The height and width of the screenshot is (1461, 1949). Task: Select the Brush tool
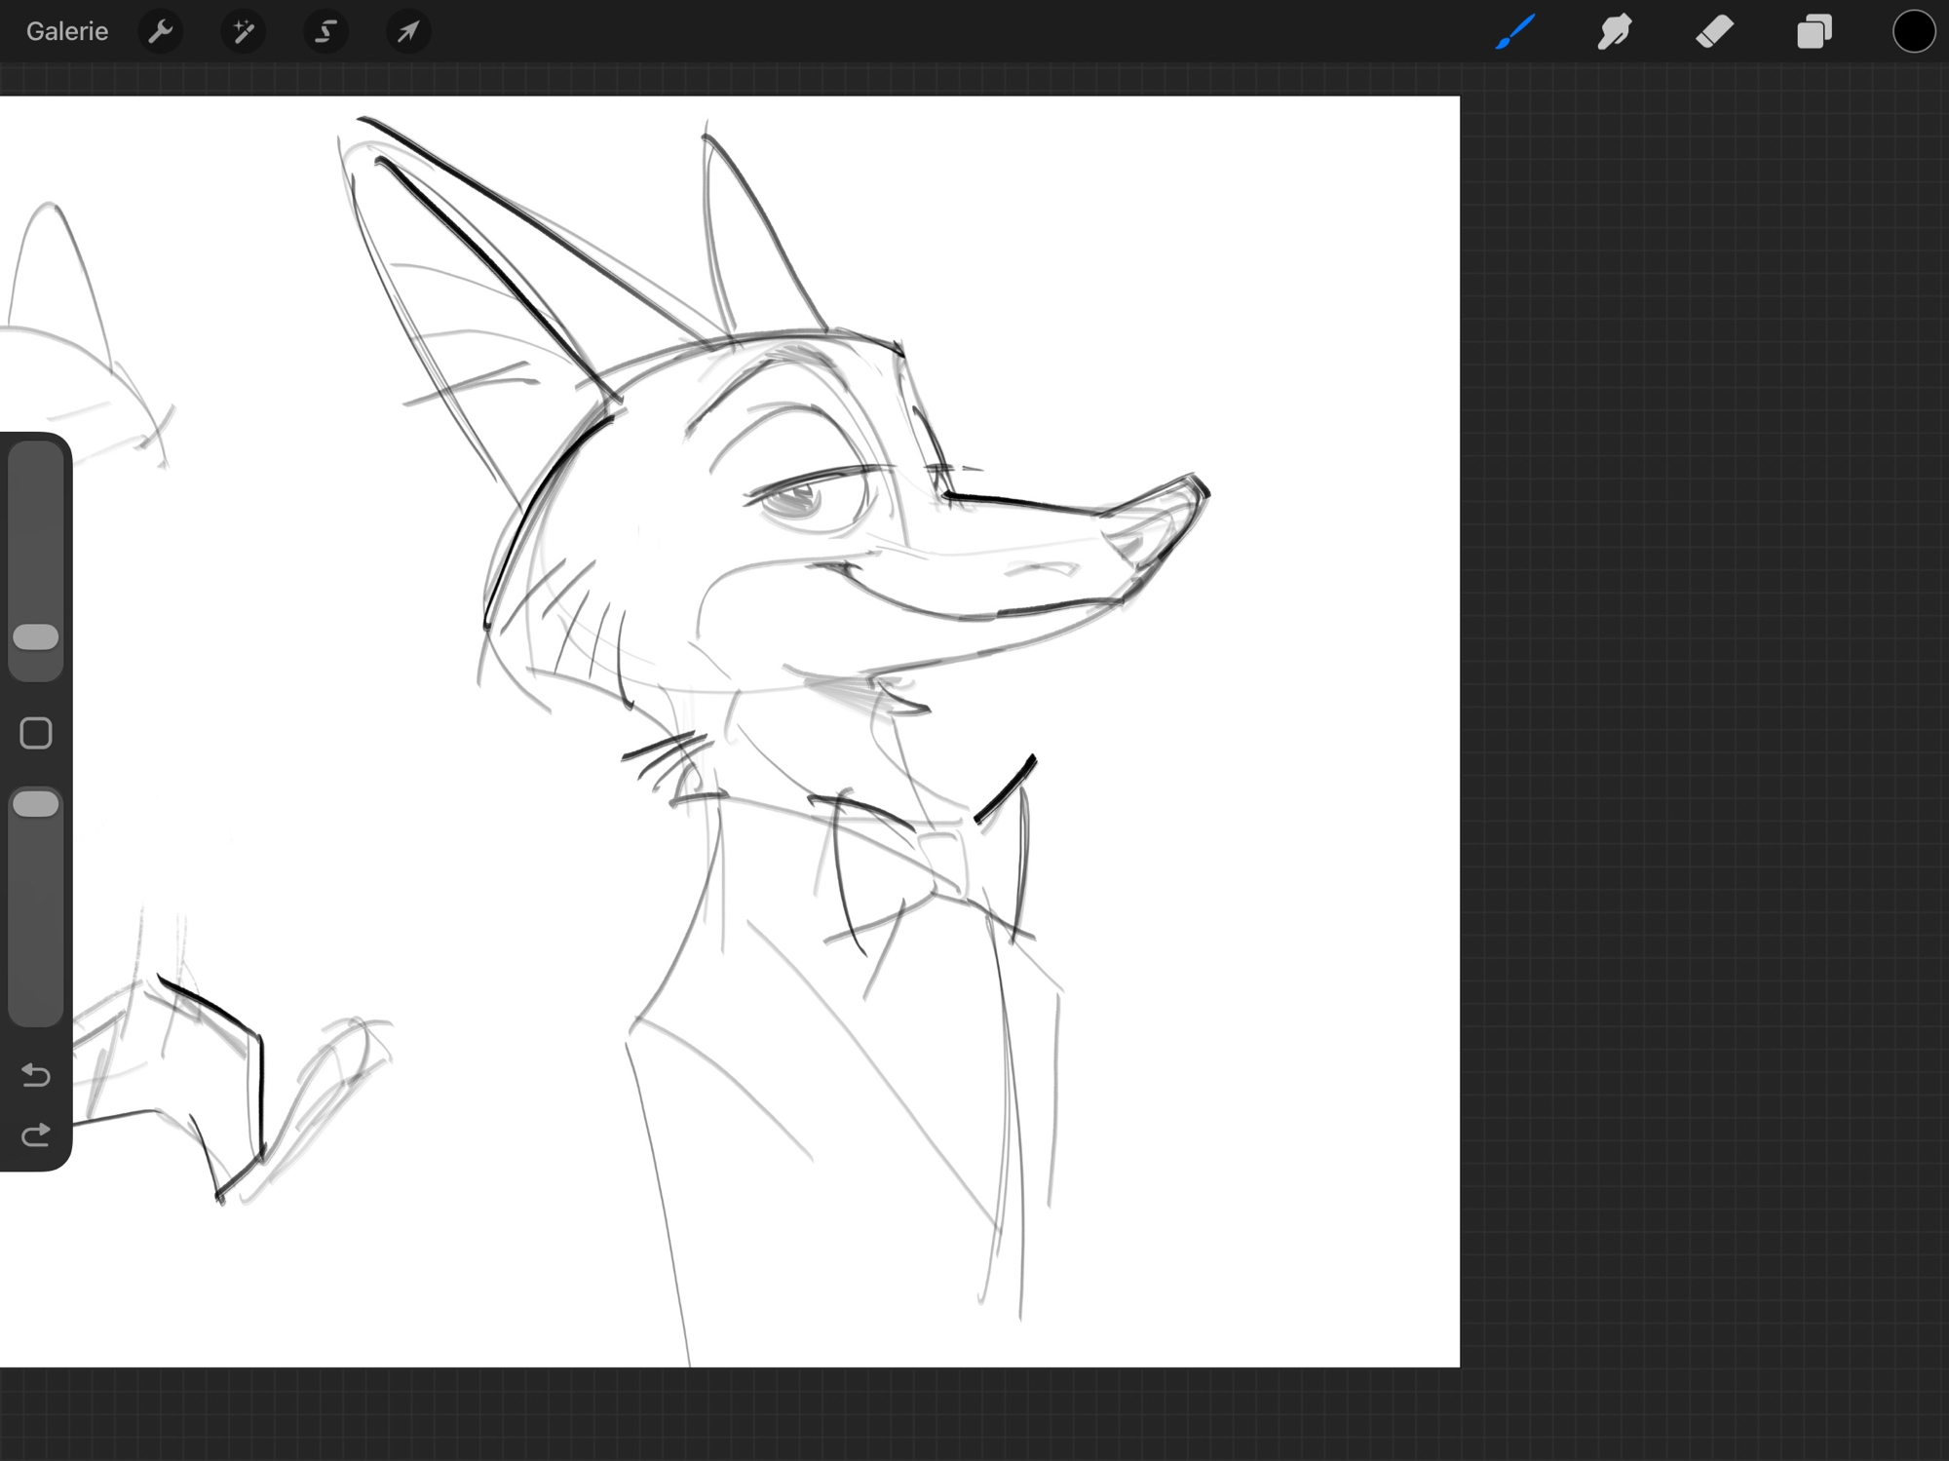pos(1515,31)
